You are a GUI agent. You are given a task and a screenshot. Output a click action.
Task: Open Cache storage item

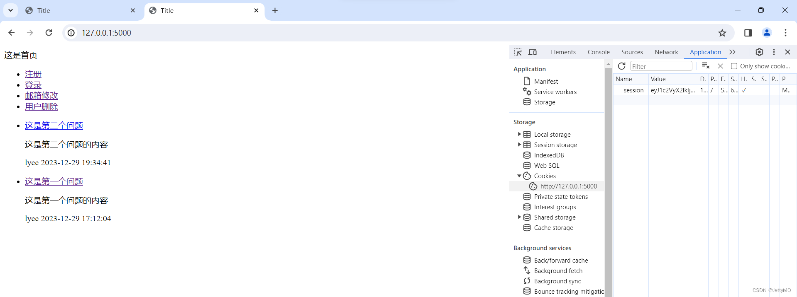point(553,228)
